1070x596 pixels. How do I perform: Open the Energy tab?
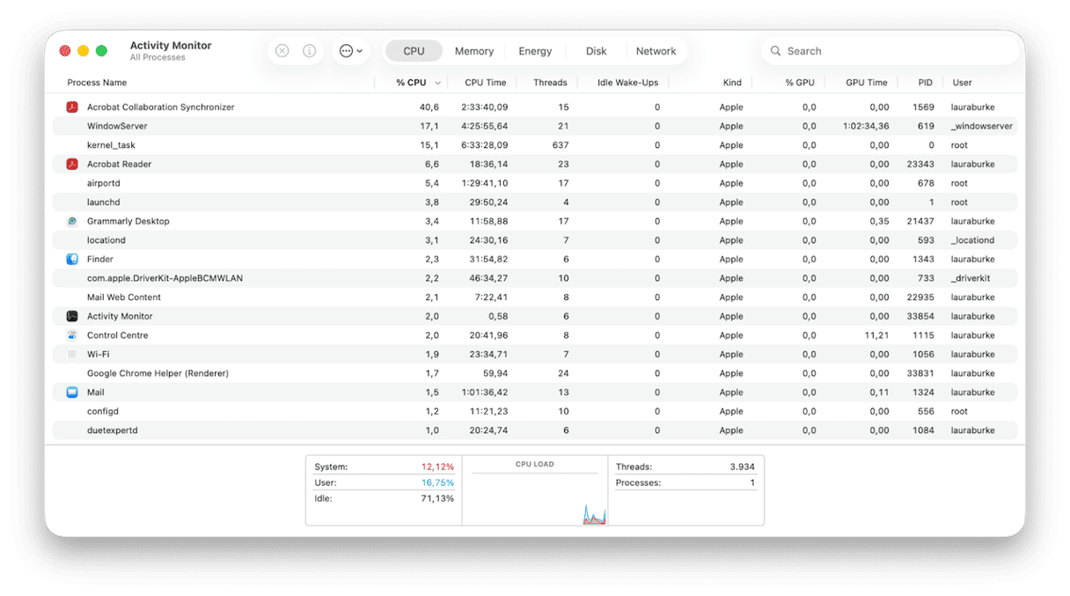click(535, 50)
